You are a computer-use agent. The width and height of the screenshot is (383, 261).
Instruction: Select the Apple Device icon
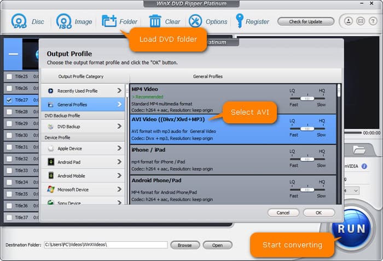51,148
